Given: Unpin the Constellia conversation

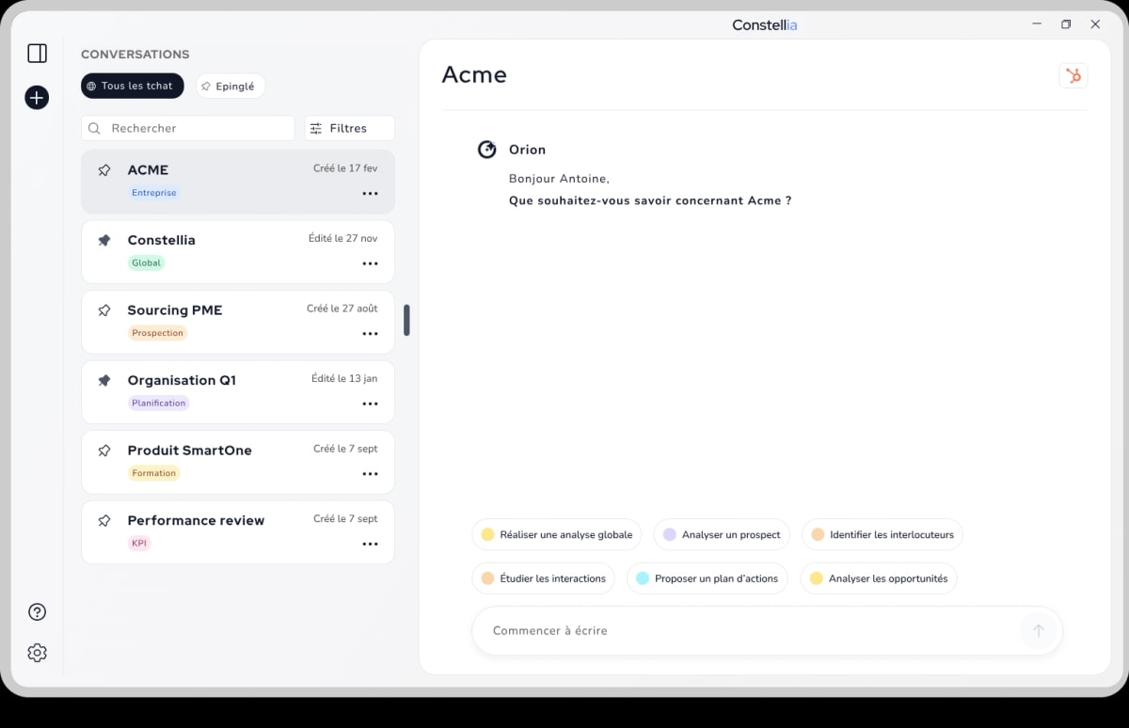Looking at the screenshot, I should 104,241.
